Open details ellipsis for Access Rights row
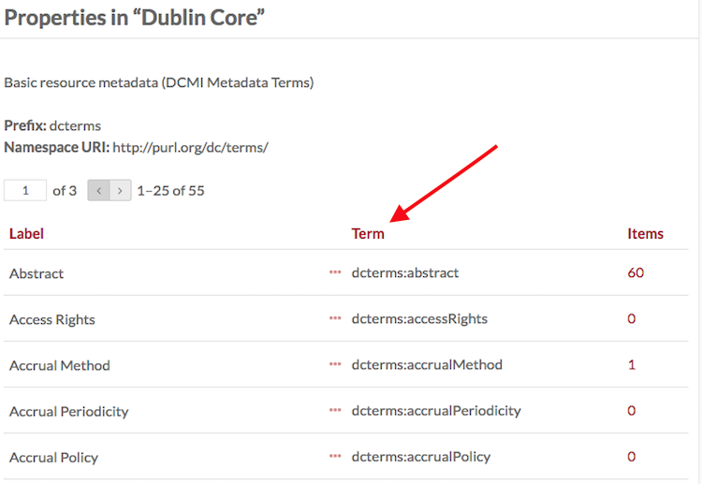The height and width of the screenshot is (484, 702). (335, 318)
